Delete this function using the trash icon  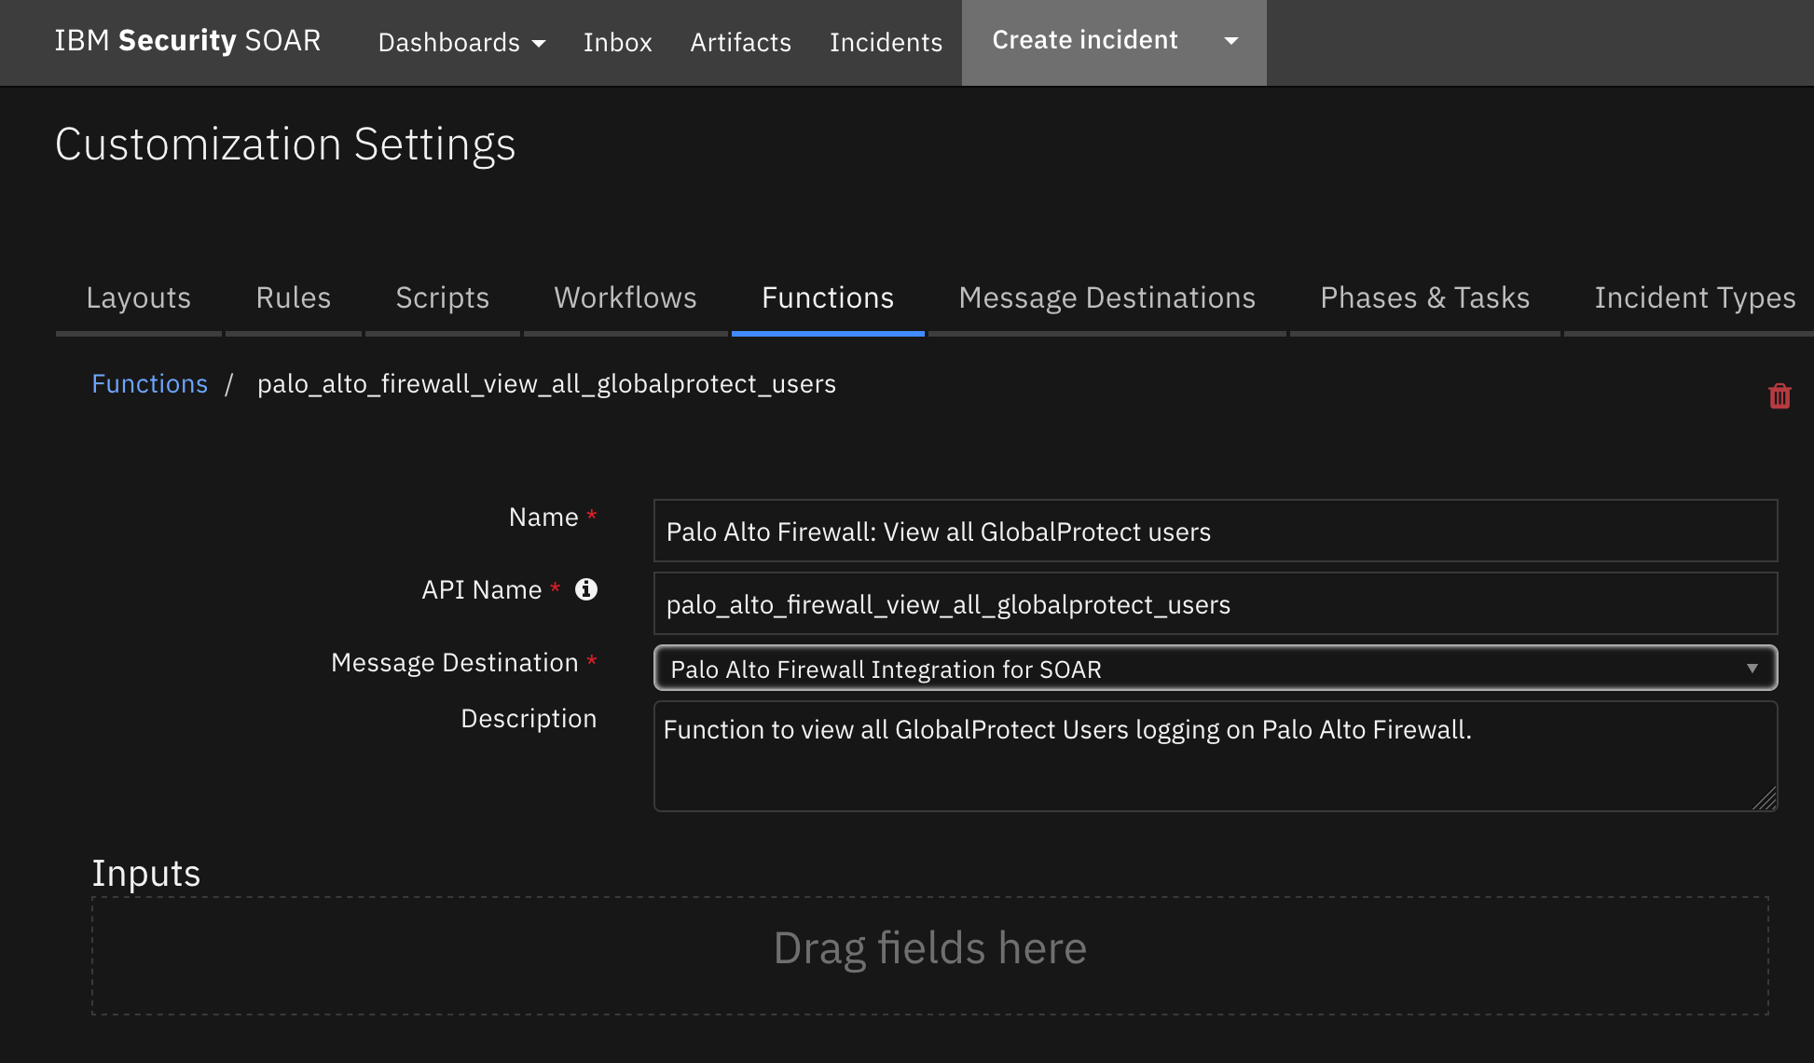(x=1780, y=395)
